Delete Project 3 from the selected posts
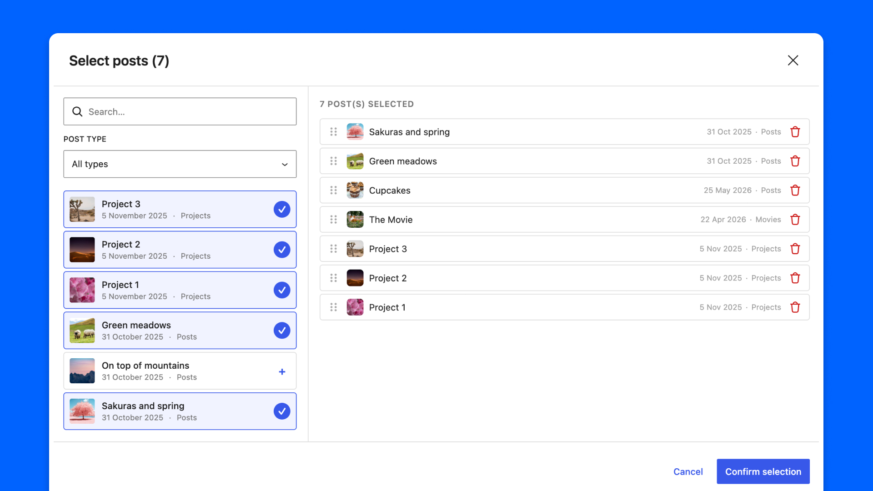The width and height of the screenshot is (873, 491). tap(795, 249)
